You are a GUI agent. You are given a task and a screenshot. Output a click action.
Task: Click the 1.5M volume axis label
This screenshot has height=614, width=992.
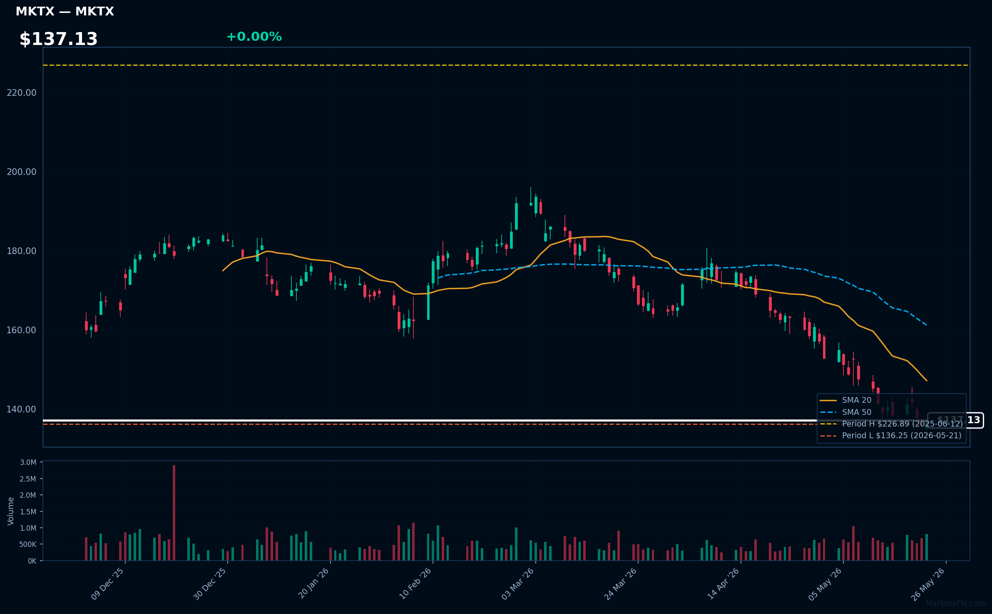click(28, 512)
